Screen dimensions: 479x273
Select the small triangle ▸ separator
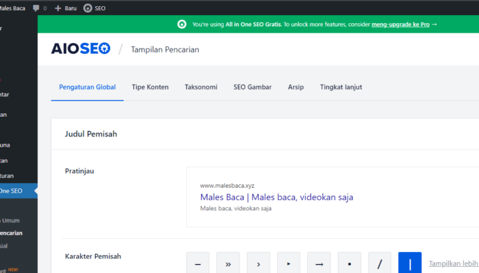point(289,263)
